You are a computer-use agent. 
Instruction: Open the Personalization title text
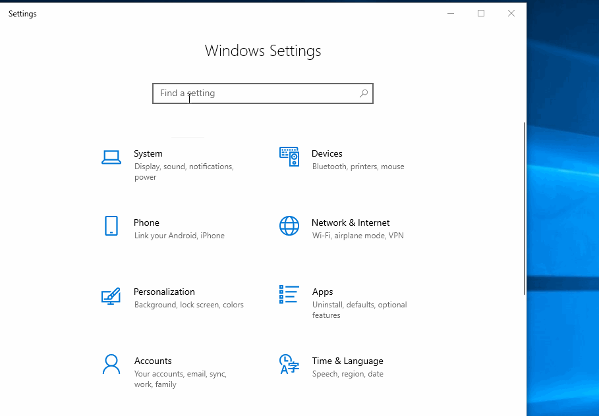coord(164,292)
